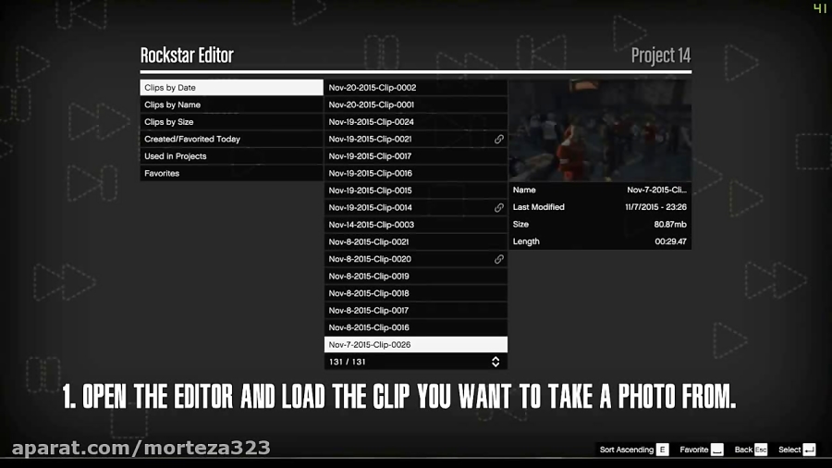Click the Back label
Image resolution: width=832 pixels, height=468 pixels.
pos(743,450)
